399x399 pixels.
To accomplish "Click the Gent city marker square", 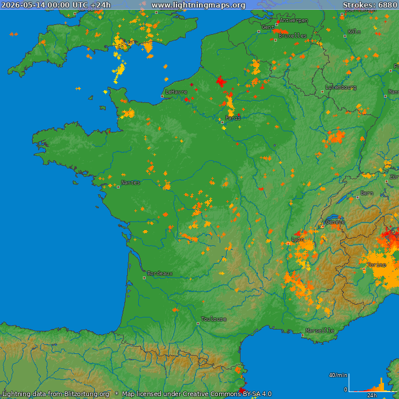I will (259, 32).
